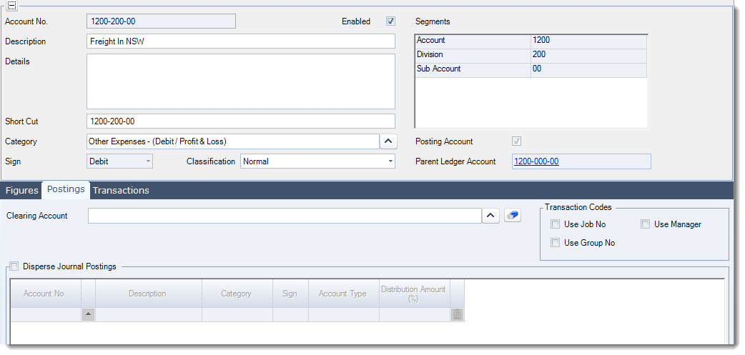This screenshot has width=745, height=355.
Task: Open the Clearing Account lookup chevron
Action: click(490, 216)
